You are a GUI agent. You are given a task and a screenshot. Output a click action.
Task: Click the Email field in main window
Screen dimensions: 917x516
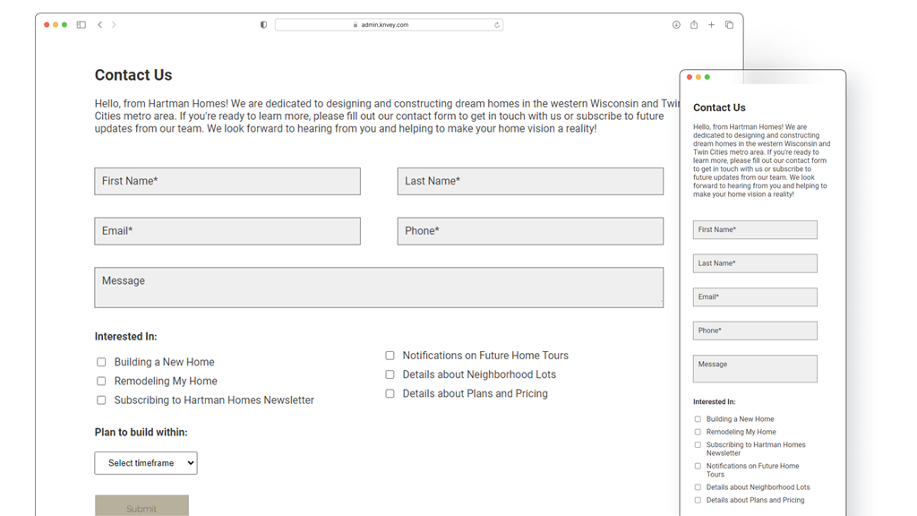[227, 231]
